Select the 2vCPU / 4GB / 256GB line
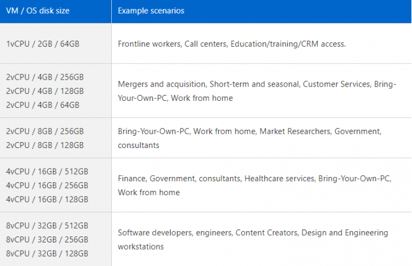Viewport: 412px width, 266px height. pos(45,77)
